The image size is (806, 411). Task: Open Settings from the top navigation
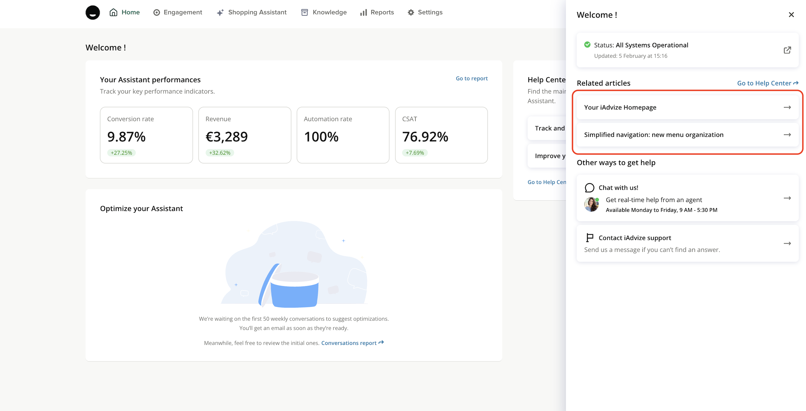tap(425, 12)
